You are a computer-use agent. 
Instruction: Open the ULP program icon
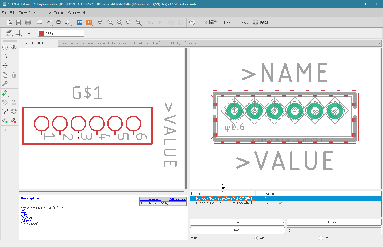(x=89, y=22)
